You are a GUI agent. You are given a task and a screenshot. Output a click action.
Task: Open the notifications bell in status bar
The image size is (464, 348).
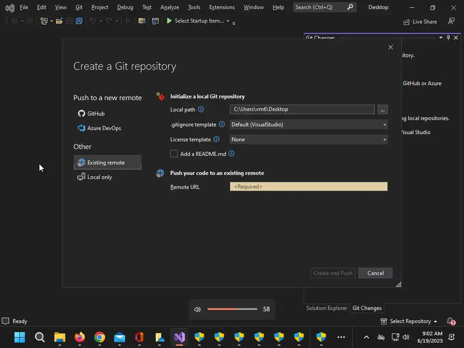point(451,321)
